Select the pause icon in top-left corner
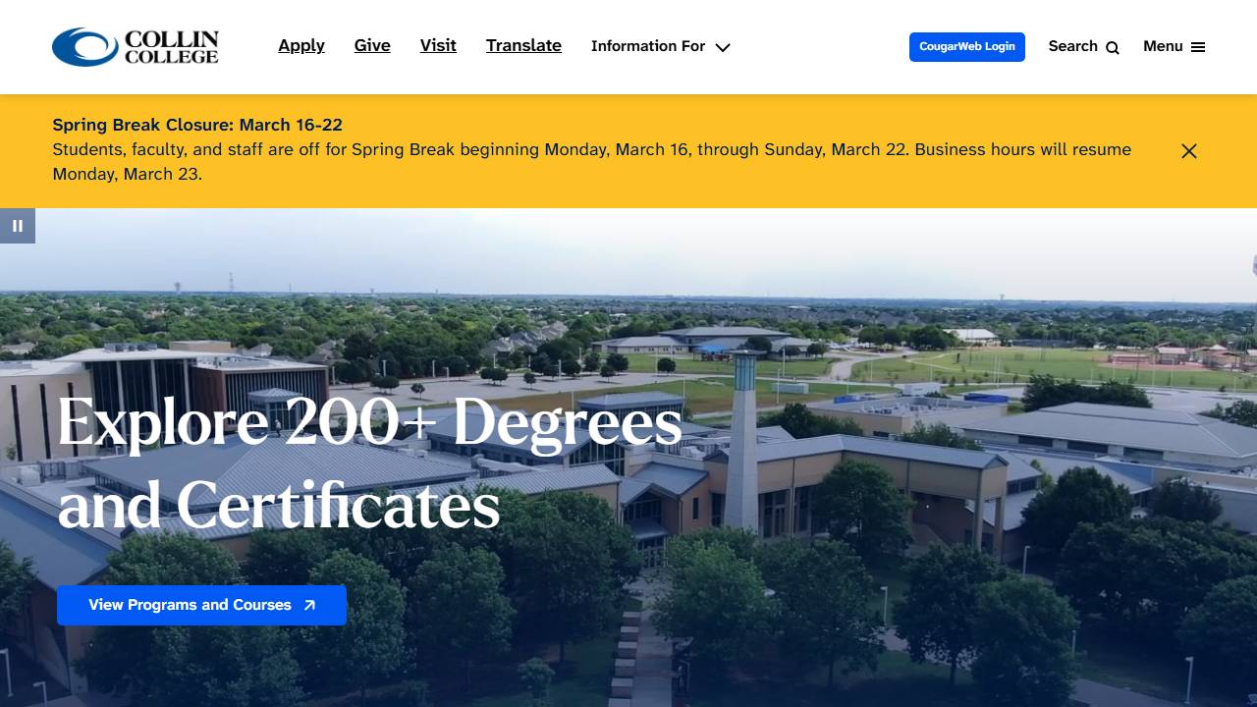 coord(18,225)
